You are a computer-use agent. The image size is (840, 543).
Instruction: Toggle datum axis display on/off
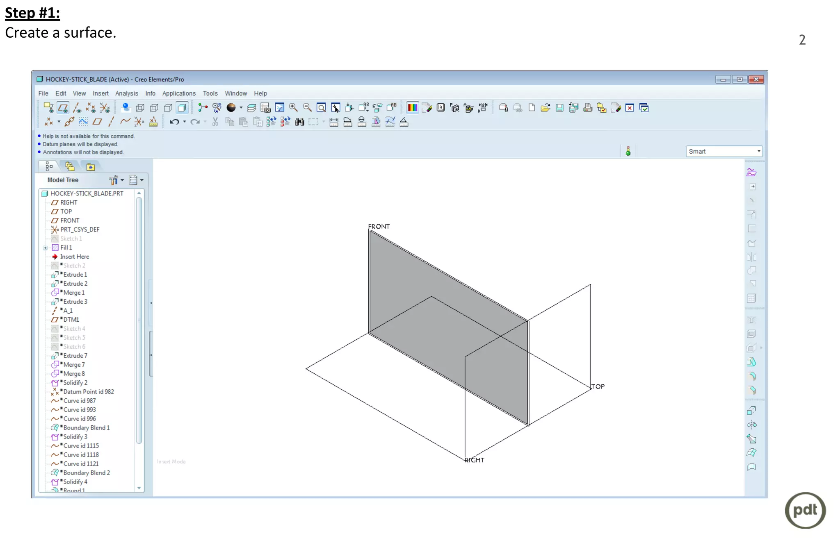coord(77,108)
